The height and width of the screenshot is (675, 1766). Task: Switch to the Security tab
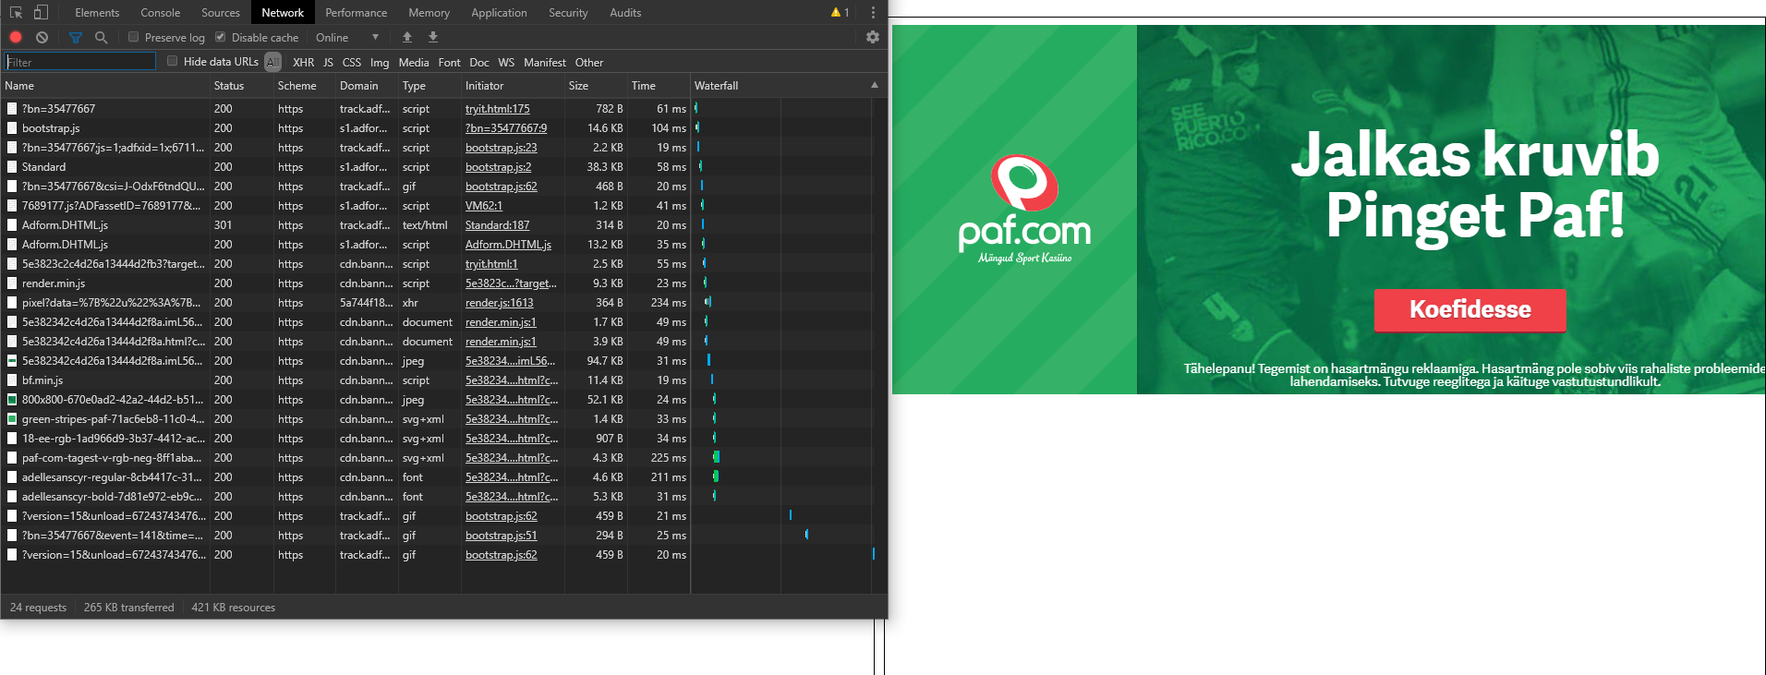click(568, 12)
